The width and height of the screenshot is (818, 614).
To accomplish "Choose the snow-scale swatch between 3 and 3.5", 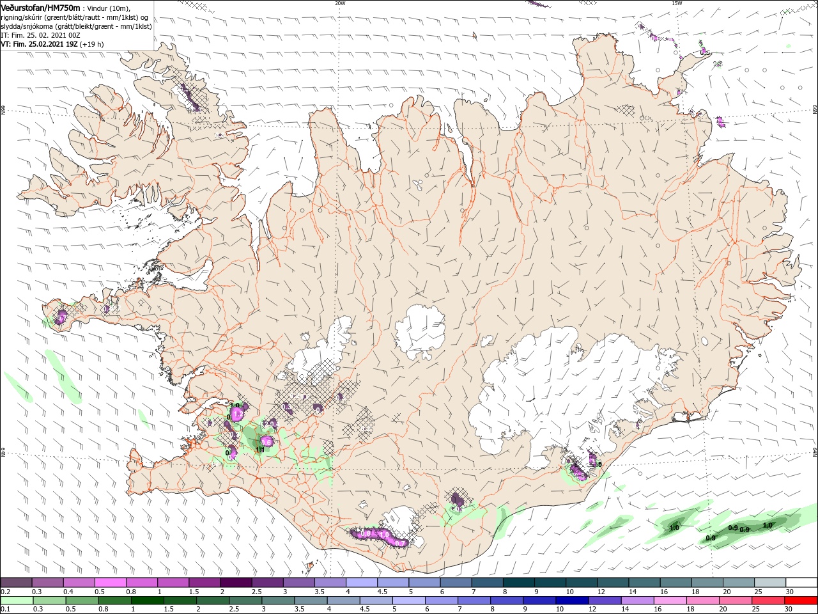I will (299, 583).
